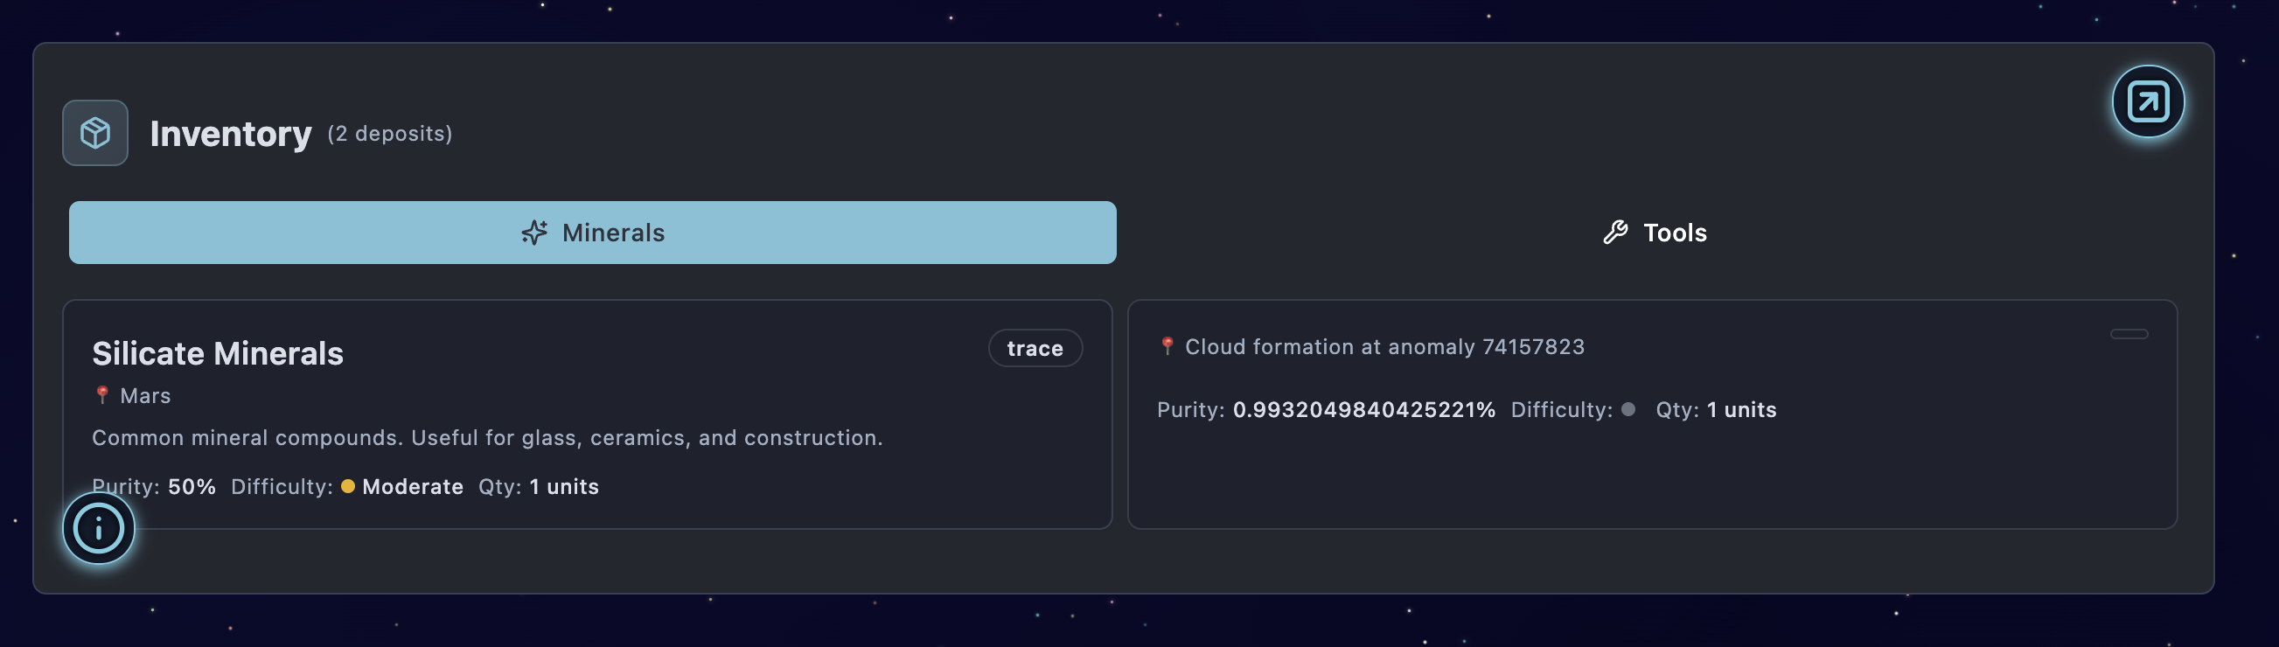
Task: Click the Silicate Minerals description text
Action: click(486, 437)
